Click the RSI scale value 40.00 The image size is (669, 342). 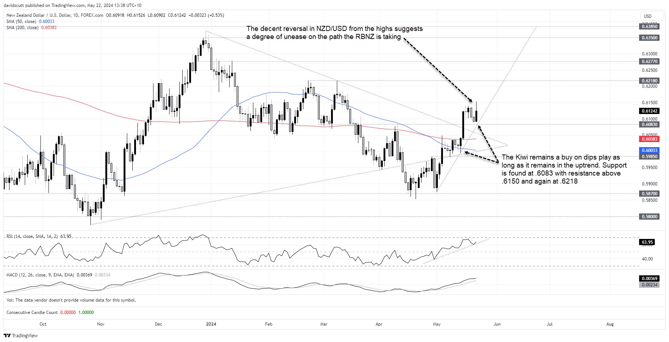pyautogui.click(x=647, y=259)
